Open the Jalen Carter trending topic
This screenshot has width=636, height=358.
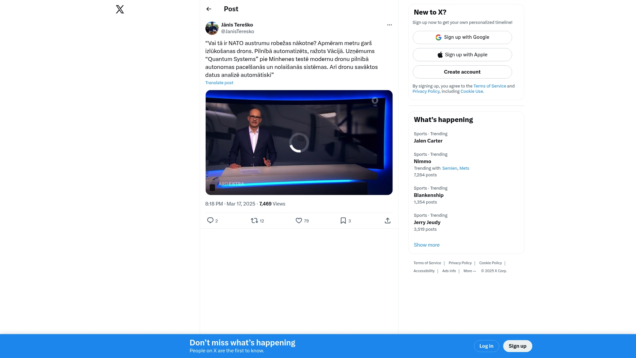428,141
